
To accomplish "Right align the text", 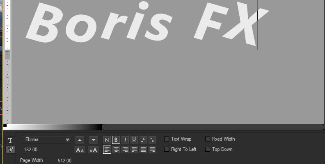I will coord(125,150).
